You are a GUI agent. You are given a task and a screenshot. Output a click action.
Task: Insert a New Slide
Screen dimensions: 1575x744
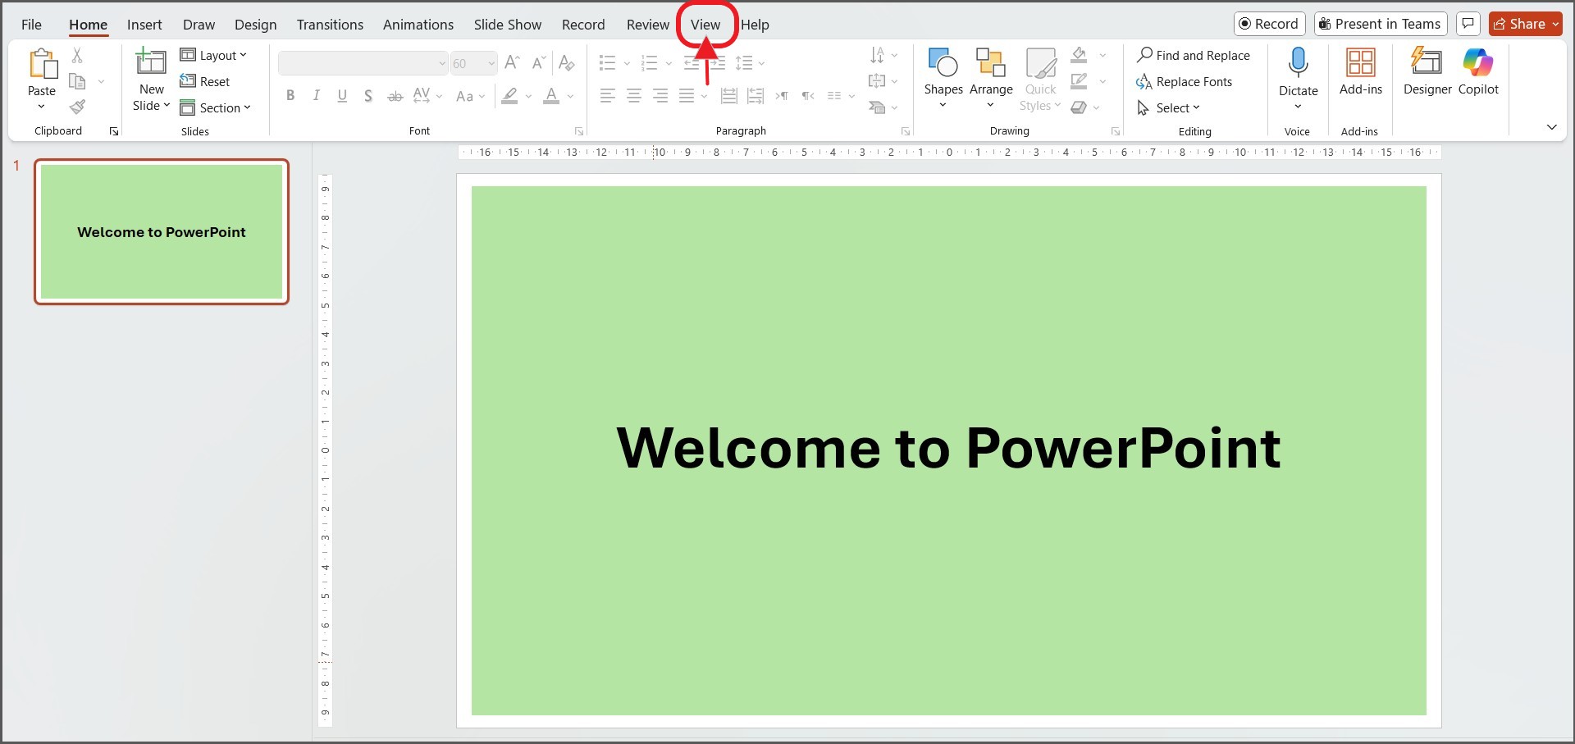point(151,62)
